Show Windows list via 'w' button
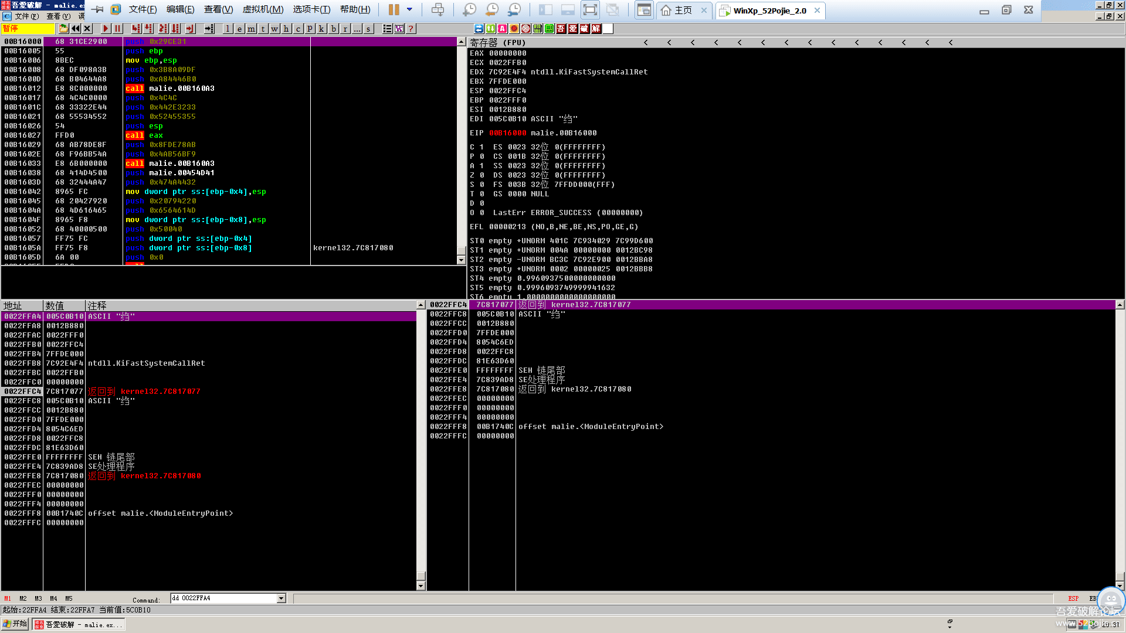The width and height of the screenshot is (1126, 633). 274,29
